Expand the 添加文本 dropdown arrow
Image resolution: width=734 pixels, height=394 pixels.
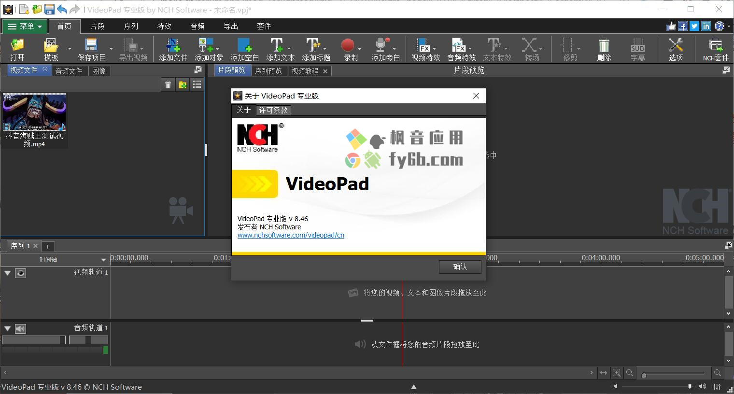pos(289,48)
